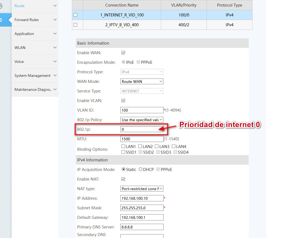This screenshot has width=281, height=238.
Task: Expand the Voice section chevron
Action: pos(55,62)
